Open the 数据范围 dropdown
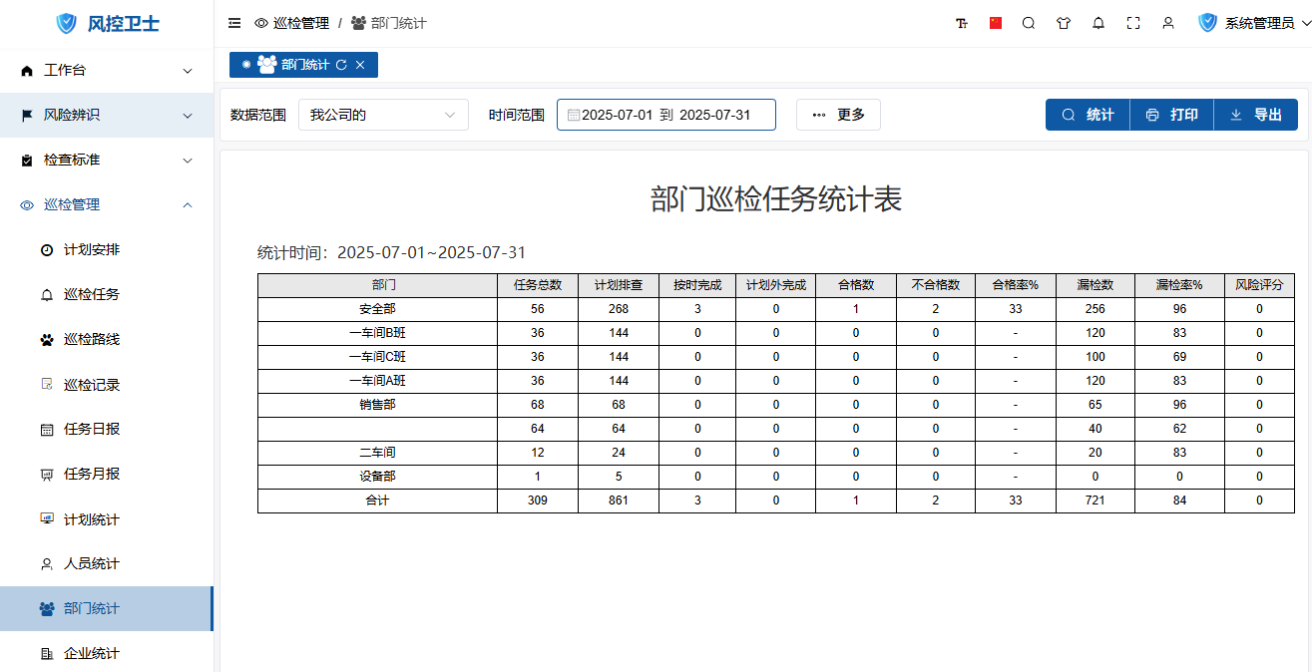 (x=383, y=115)
